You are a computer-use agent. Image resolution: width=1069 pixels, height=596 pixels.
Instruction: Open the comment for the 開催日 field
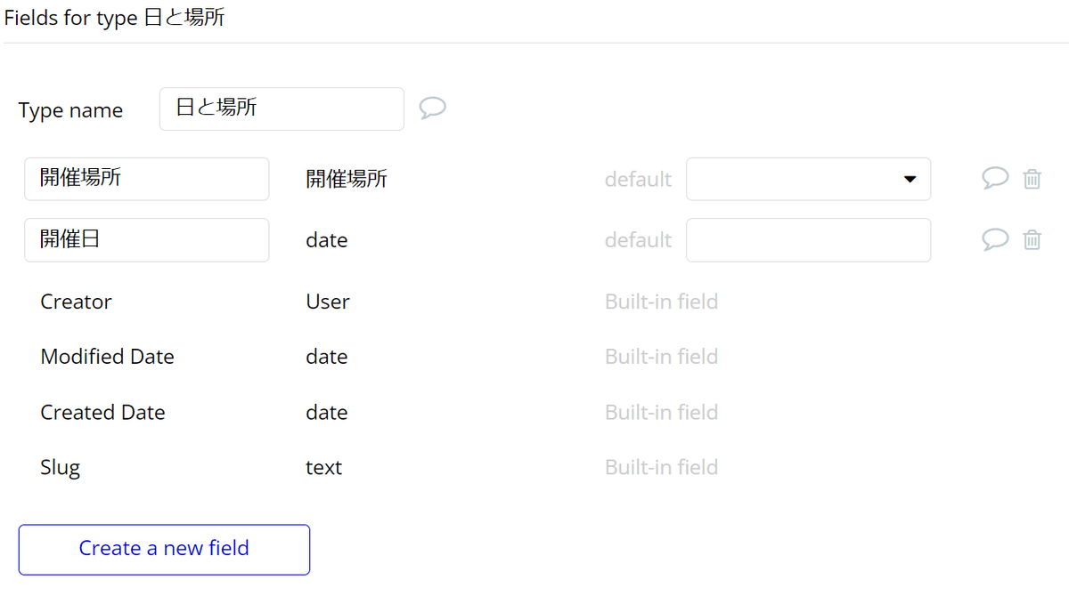[995, 239]
